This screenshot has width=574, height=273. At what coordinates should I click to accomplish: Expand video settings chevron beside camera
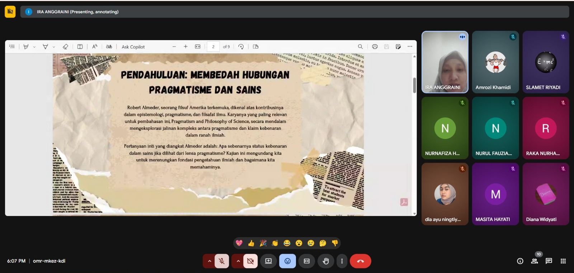(238, 261)
